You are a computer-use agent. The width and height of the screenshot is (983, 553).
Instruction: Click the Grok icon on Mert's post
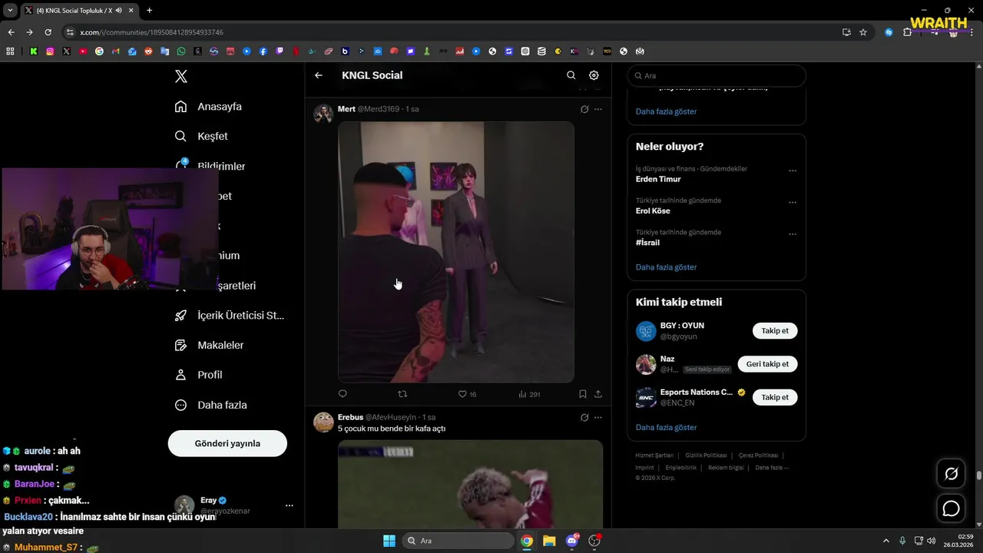(584, 109)
